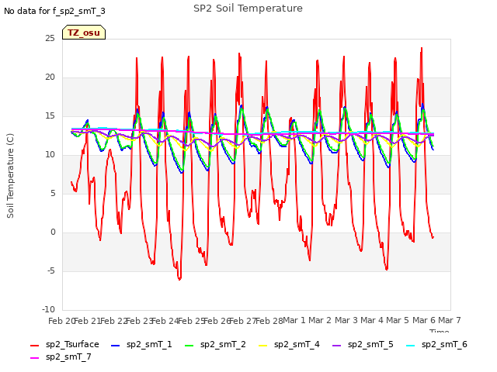Viewport: 497px width, 372px height.
Task: Click the 15 y-axis tick label
Action: tap(50, 116)
